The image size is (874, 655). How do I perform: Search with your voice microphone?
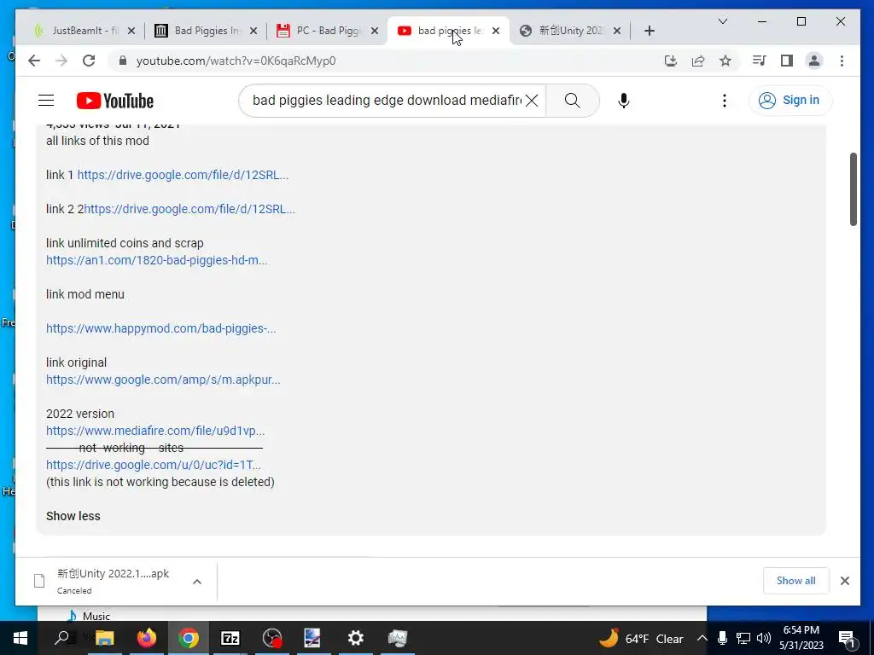click(x=624, y=101)
